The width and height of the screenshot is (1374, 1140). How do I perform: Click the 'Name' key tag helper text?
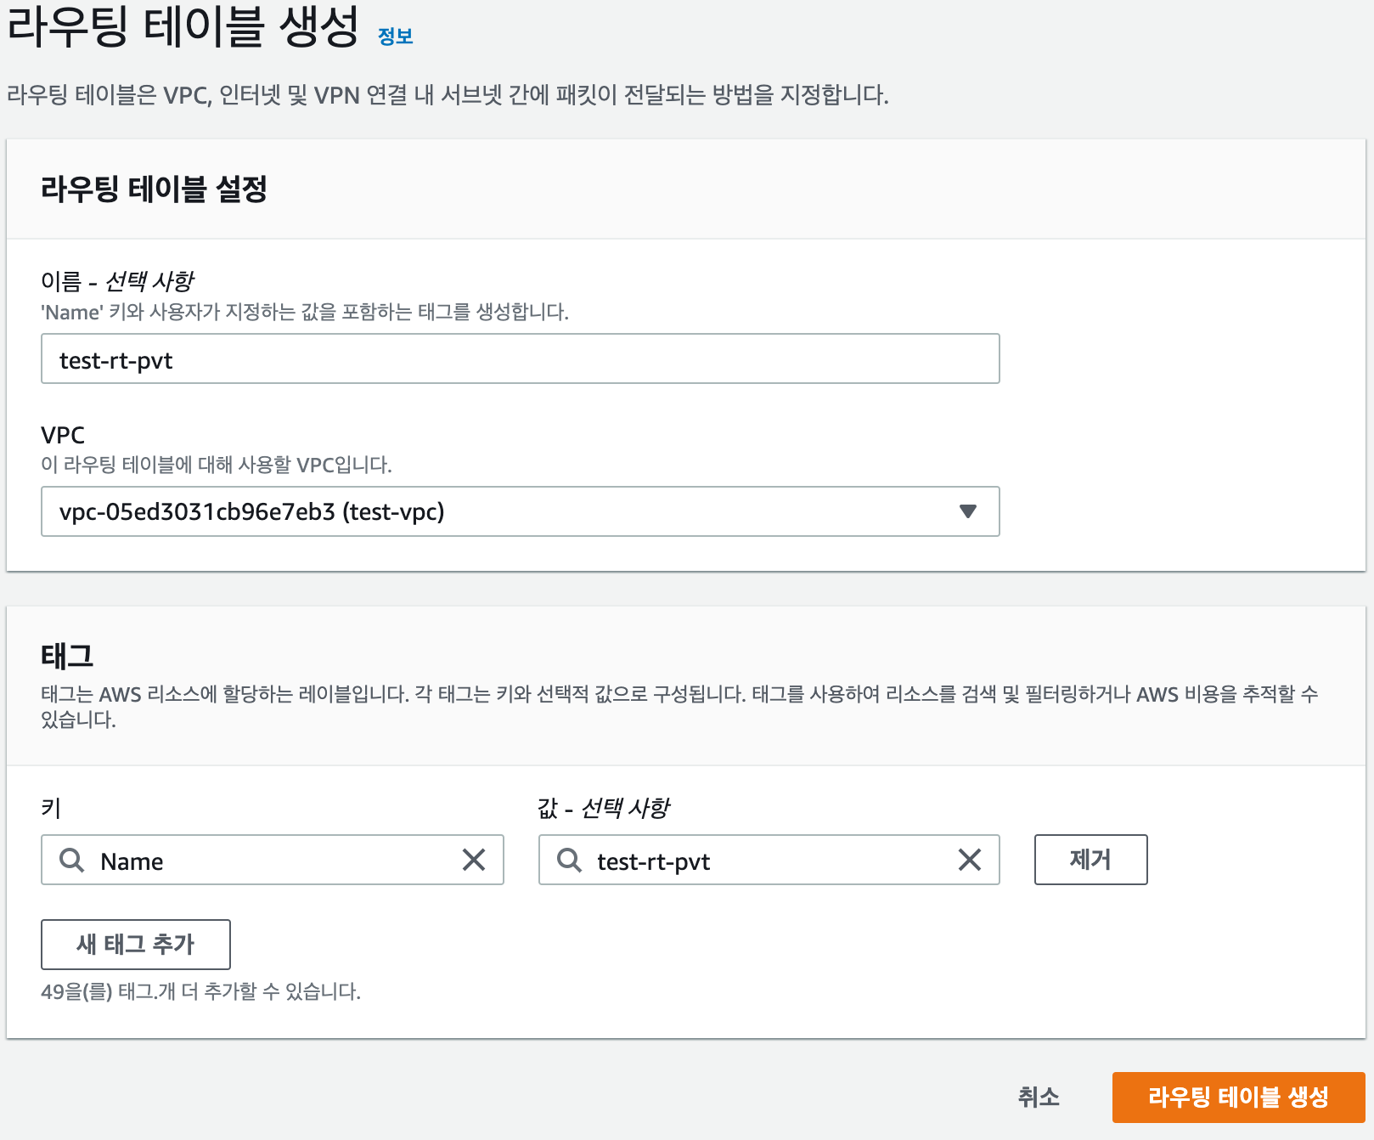305,312
